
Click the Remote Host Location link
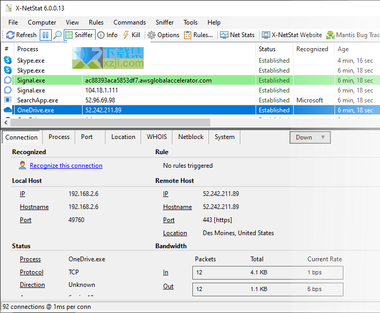tap(175, 233)
